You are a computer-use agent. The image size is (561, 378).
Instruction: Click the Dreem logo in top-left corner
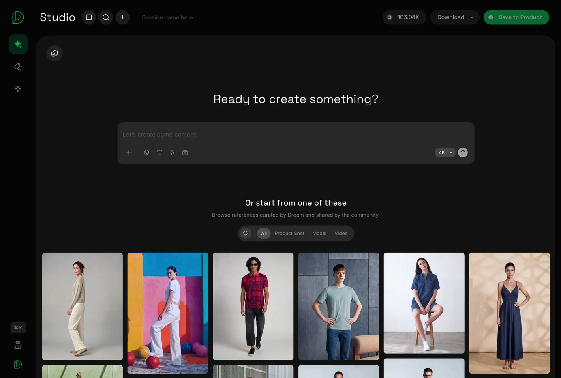(18, 17)
